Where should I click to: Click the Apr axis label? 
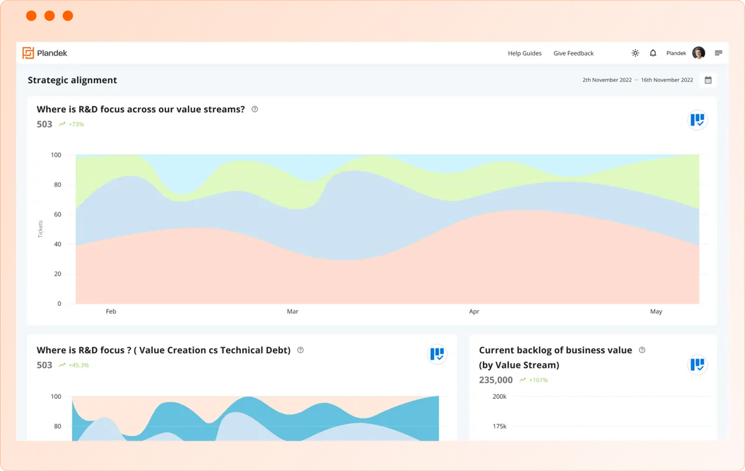(474, 312)
